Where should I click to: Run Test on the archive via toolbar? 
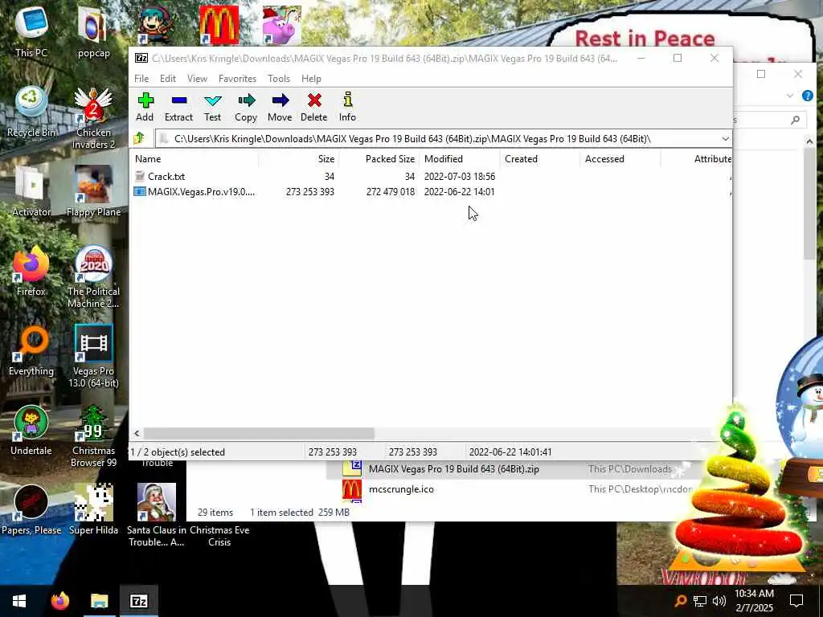click(212, 108)
